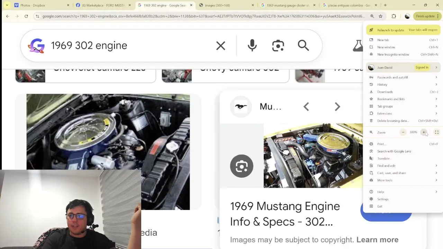Open Settings from Chrome menu

click(403, 199)
